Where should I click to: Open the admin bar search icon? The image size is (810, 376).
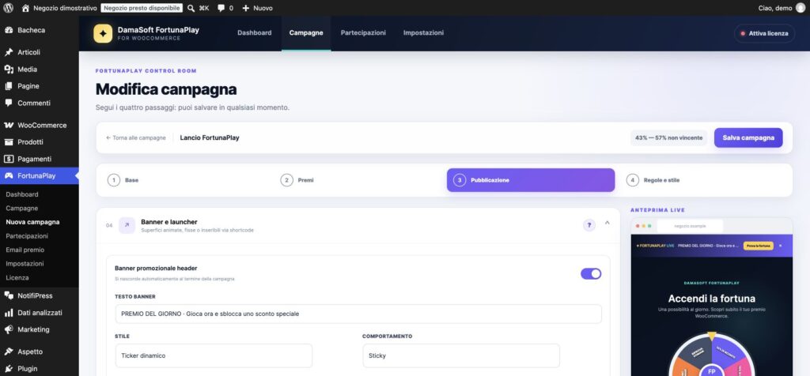tap(191, 8)
